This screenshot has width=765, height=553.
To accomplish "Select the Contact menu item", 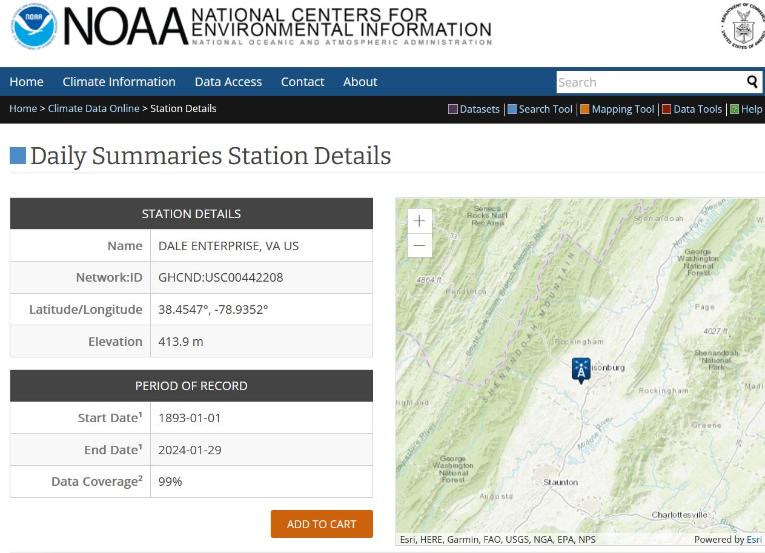I will pyautogui.click(x=302, y=82).
